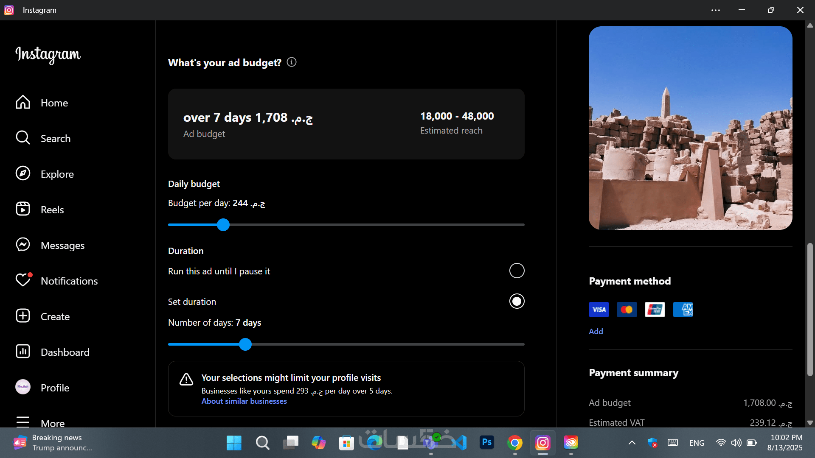Click About similar businesses link
The height and width of the screenshot is (458, 815).
244,401
